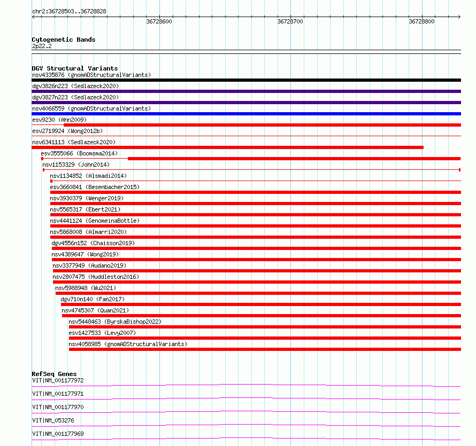Screen dimensions: 476x446
Task: Select variant nsv4066559 (gnomADStructuralVariants) label
Action: pos(91,108)
